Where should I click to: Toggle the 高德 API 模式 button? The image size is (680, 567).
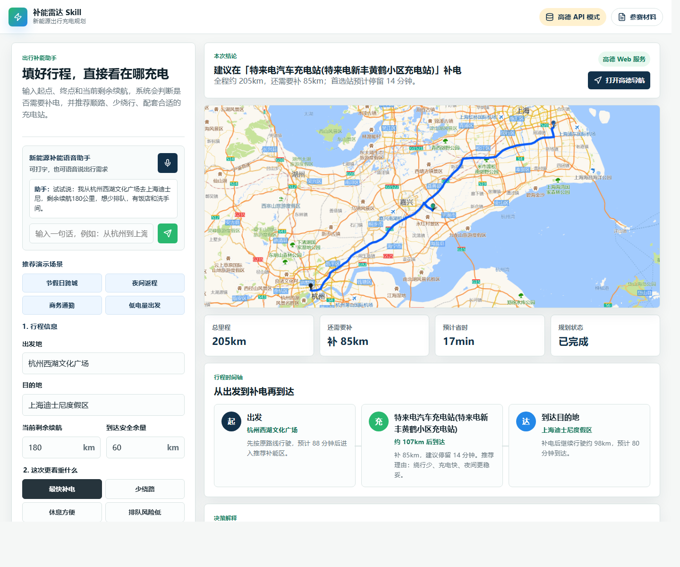[573, 17]
